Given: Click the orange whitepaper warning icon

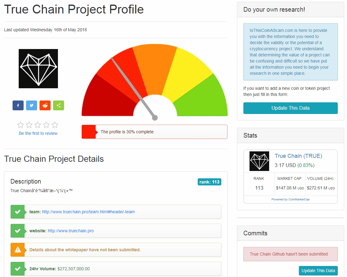Looking at the screenshot, I should pyautogui.click(x=18, y=250).
